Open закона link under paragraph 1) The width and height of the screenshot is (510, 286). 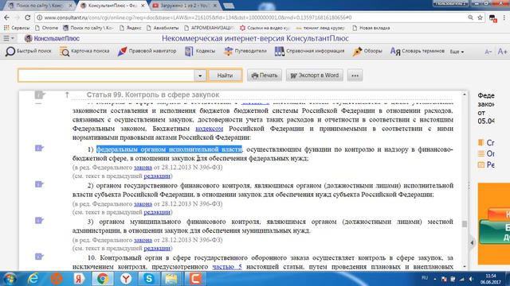pyautogui.click(x=143, y=168)
